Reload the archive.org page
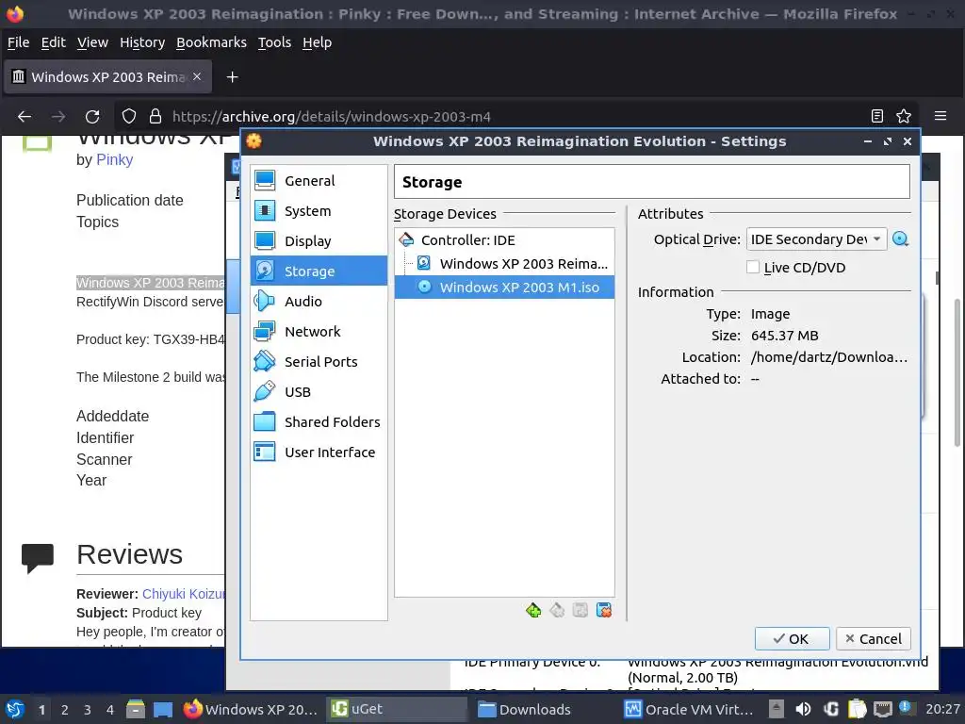The image size is (965, 724). click(92, 116)
